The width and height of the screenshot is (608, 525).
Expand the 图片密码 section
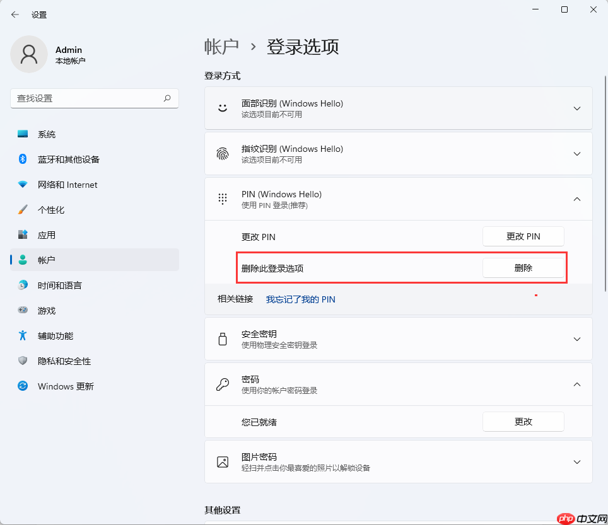point(576,461)
